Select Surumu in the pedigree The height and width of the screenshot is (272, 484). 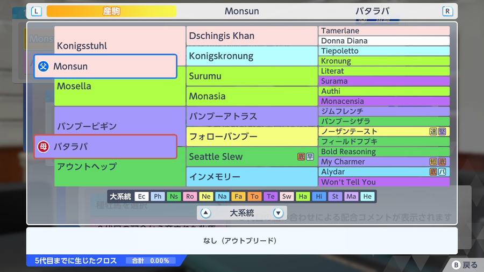pyautogui.click(x=252, y=76)
